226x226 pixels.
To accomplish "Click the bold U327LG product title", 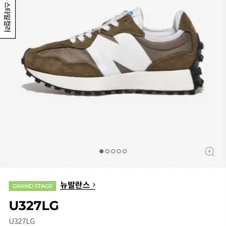I will coord(34,206).
